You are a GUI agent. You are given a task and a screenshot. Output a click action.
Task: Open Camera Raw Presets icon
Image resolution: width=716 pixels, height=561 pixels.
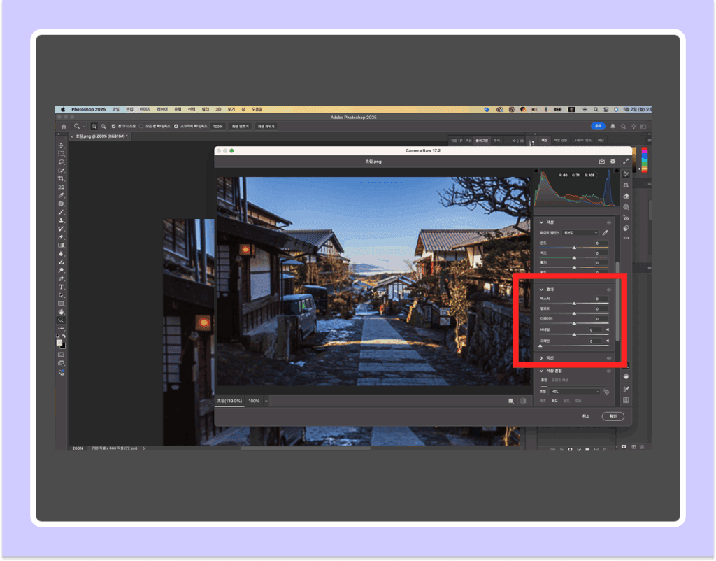(626, 228)
